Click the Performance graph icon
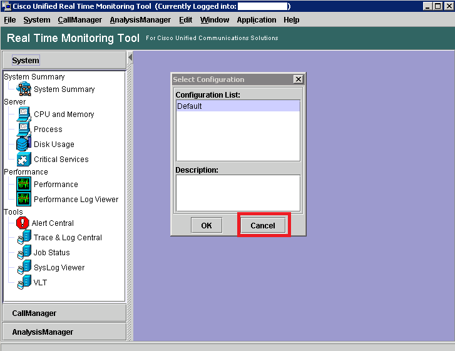455x351 pixels. tap(24, 184)
